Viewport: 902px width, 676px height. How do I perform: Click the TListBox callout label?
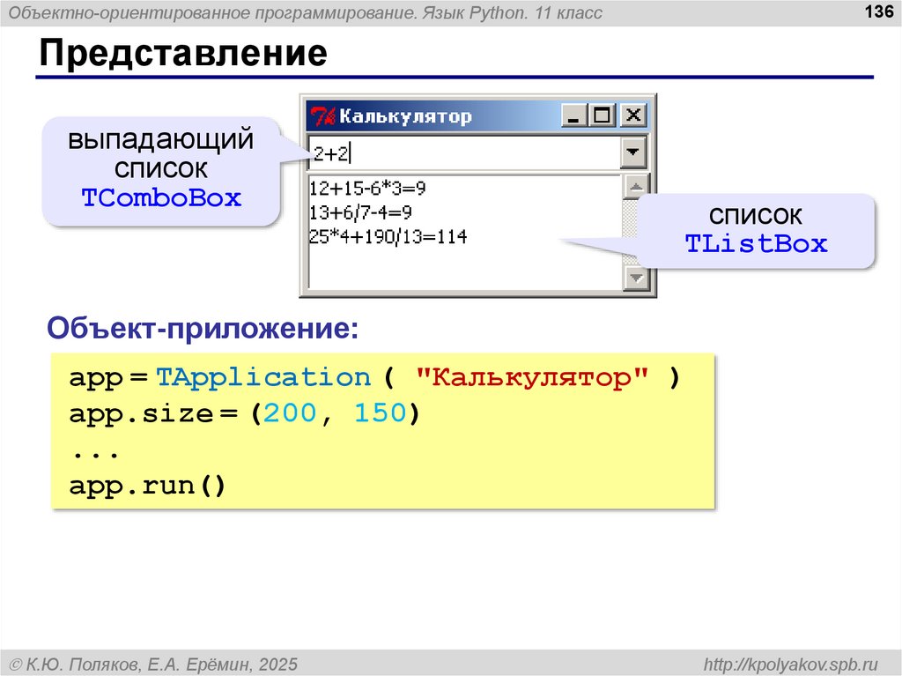(x=757, y=244)
